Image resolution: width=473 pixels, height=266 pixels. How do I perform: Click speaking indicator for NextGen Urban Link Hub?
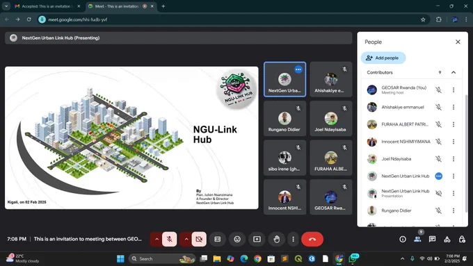[439, 176]
